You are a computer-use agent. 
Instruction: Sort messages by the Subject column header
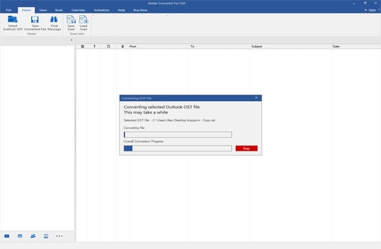pos(256,46)
